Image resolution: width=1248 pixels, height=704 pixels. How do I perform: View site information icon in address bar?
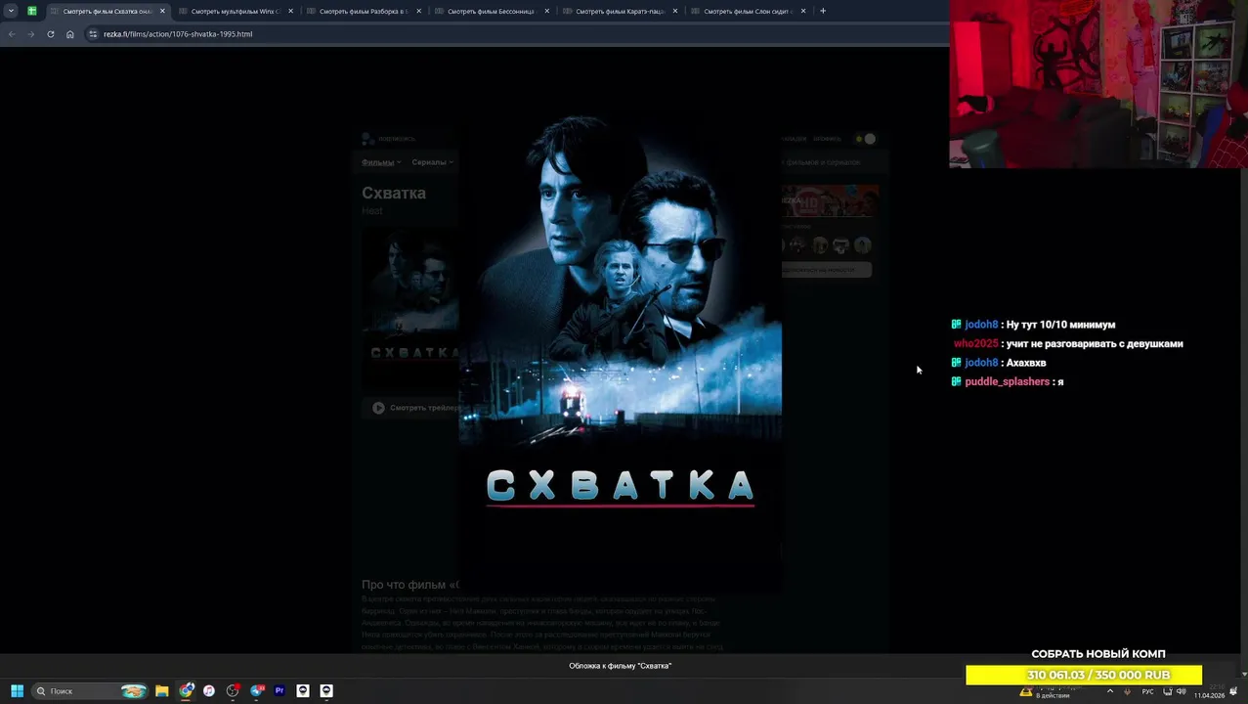pos(93,34)
